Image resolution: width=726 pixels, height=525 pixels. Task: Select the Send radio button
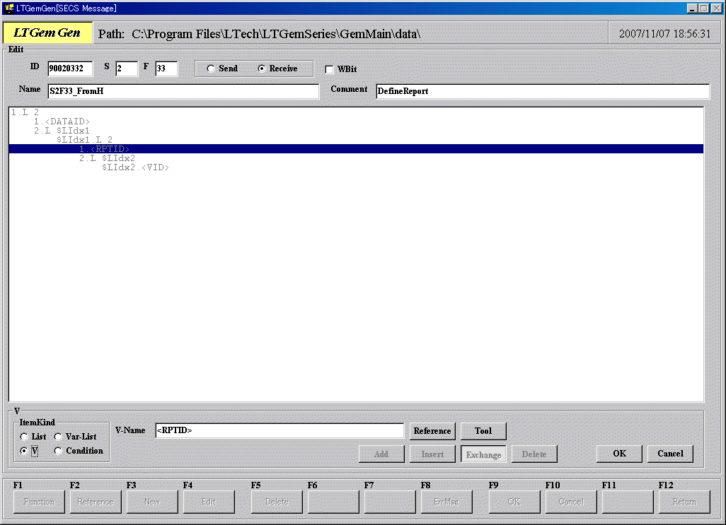tap(211, 69)
